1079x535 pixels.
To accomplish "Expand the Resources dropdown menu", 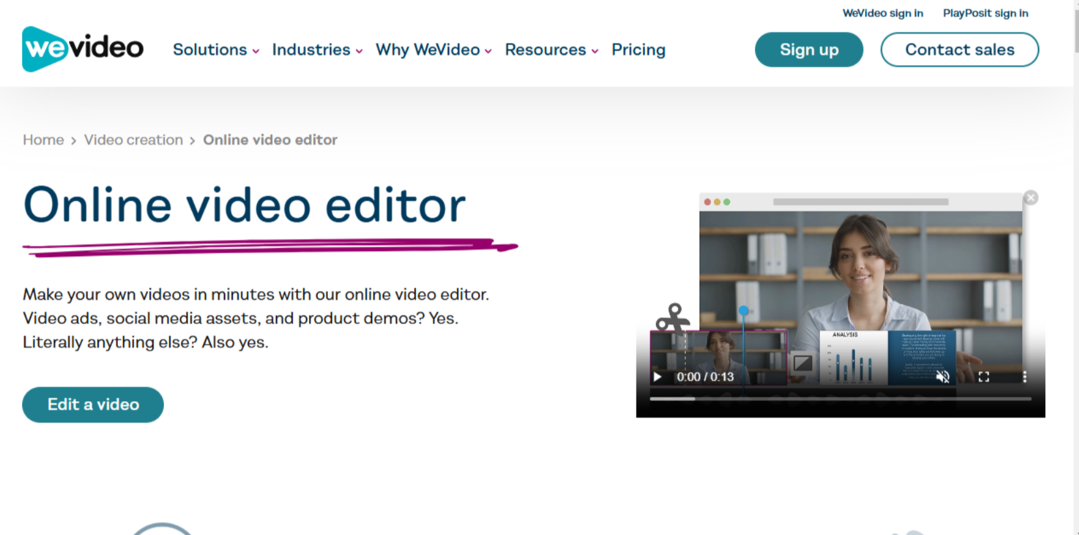I will [551, 50].
